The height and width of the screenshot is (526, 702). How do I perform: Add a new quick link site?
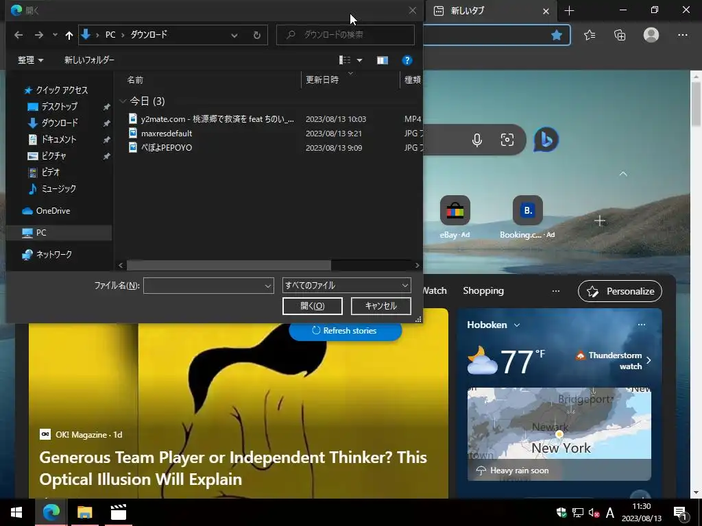[x=599, y=221]
